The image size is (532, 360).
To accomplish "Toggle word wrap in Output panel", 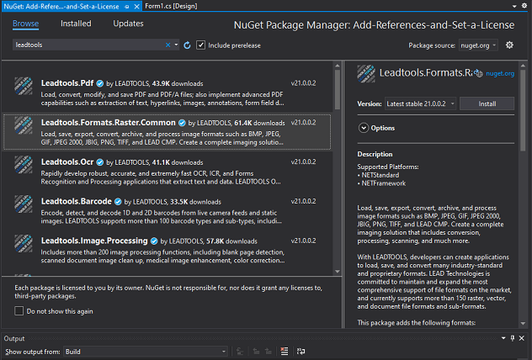I will click(301, 352).
